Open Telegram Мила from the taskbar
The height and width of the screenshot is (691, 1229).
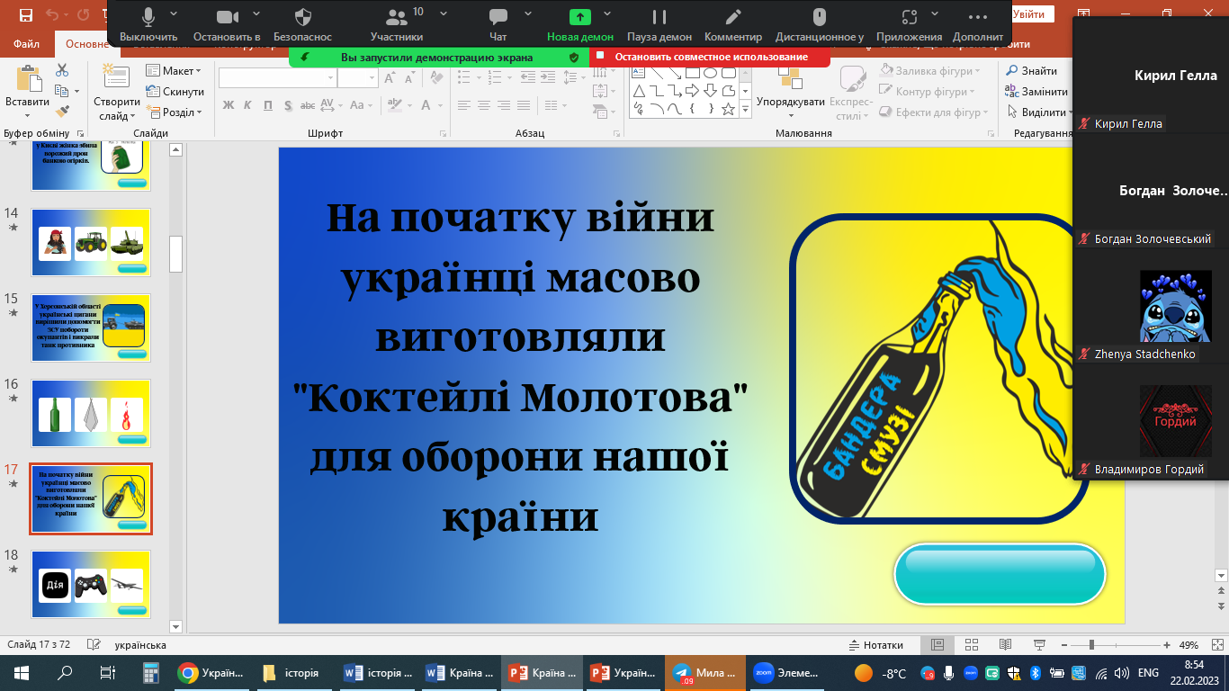(x=705, y=672)
